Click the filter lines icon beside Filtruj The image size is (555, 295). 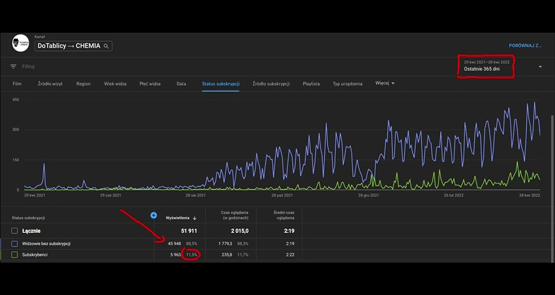(14, 66)
